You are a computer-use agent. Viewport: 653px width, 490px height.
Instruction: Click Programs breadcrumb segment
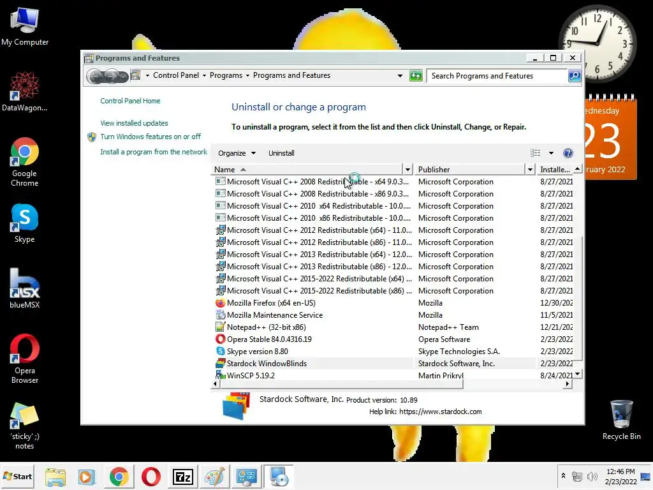click(226, 75)
